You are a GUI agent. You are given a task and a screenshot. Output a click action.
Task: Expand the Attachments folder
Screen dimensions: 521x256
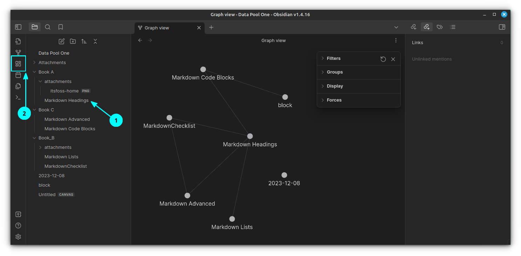52,62
